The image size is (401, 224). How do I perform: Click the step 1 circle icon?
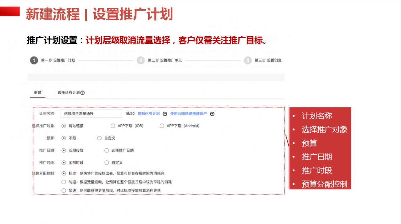tap(34, 60)
